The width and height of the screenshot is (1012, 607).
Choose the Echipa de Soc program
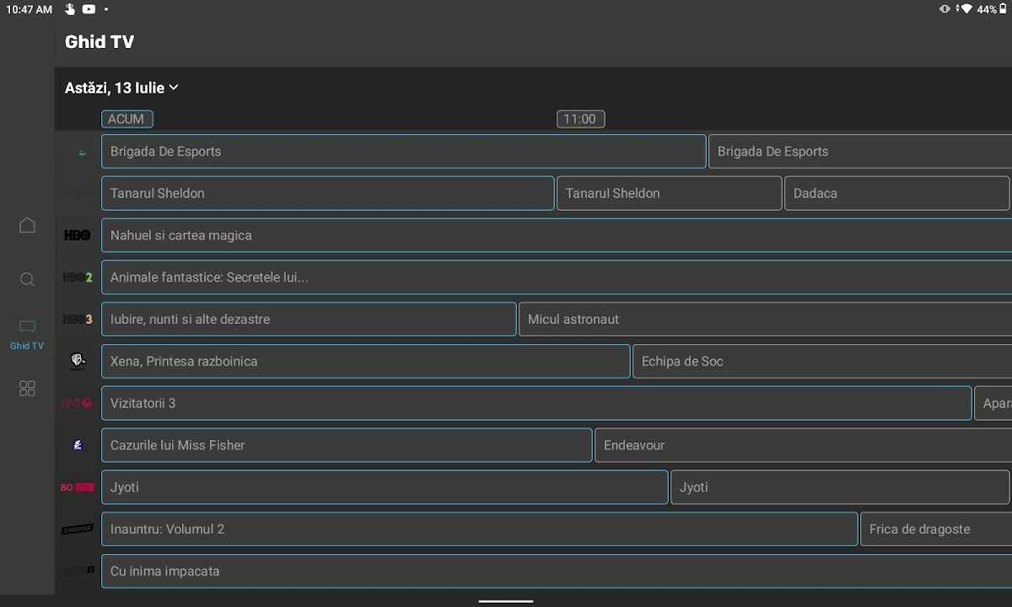[821, 361]
